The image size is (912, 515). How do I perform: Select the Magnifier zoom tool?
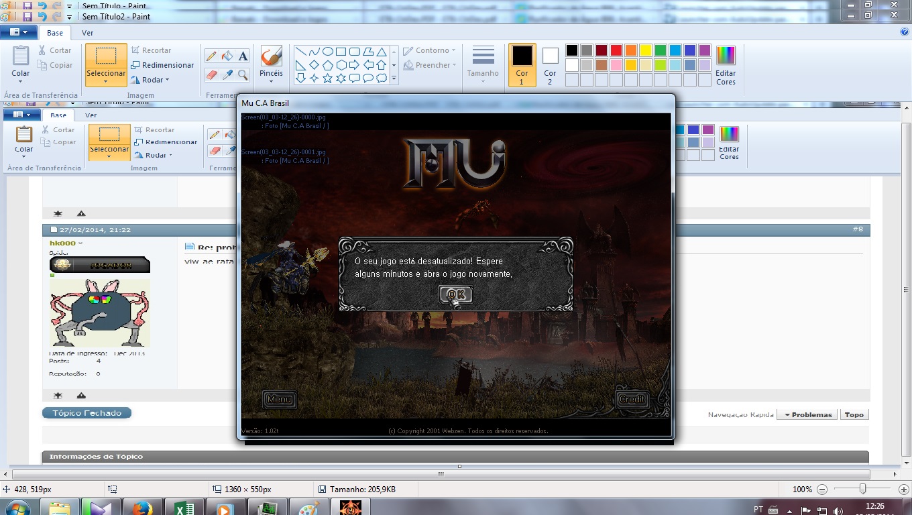(x=243, y=74)
